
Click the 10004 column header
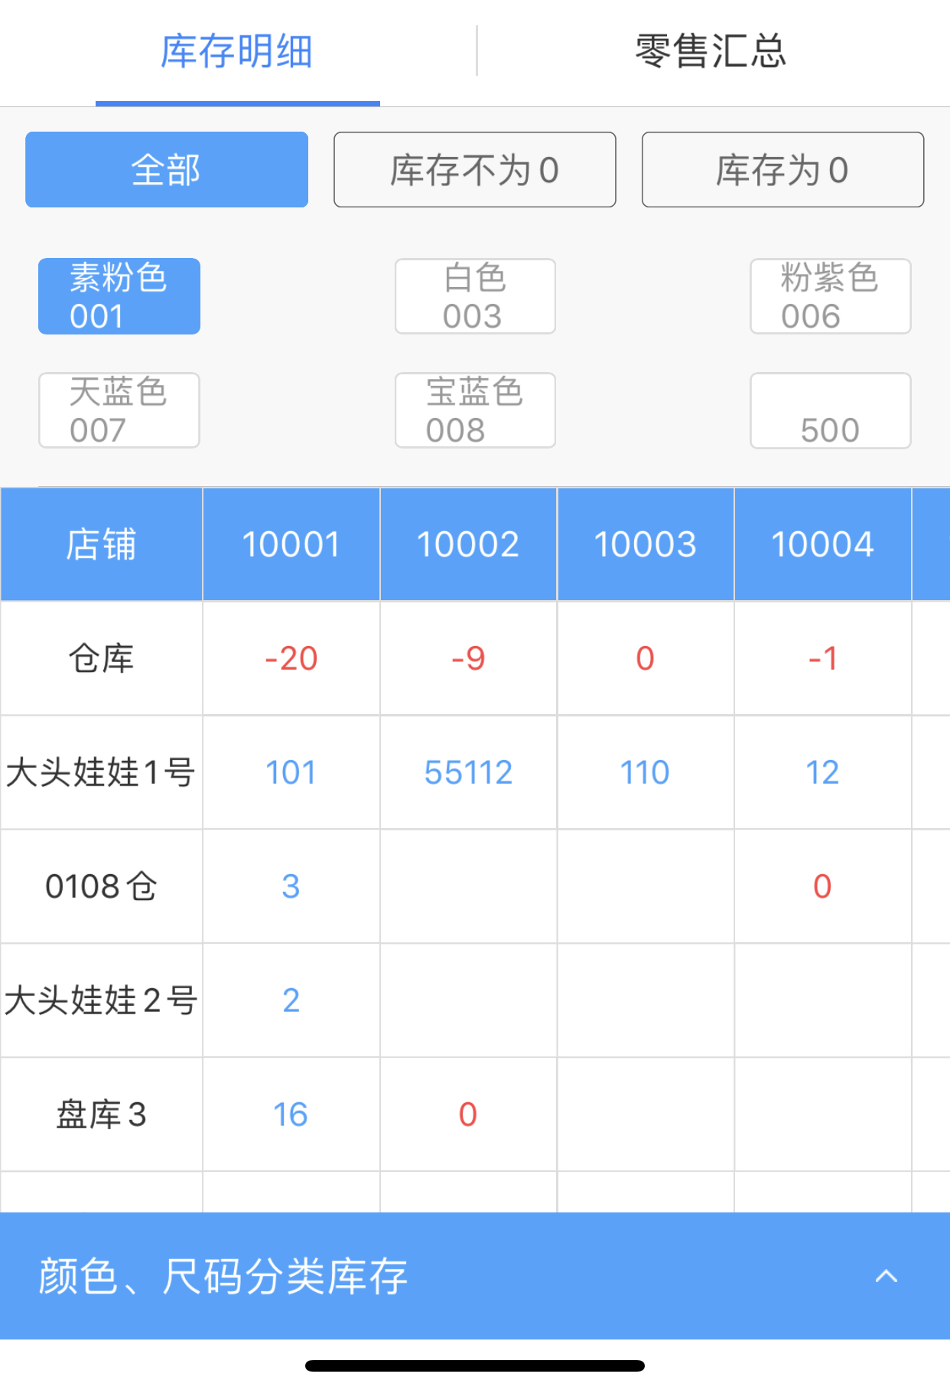[822, 545]
